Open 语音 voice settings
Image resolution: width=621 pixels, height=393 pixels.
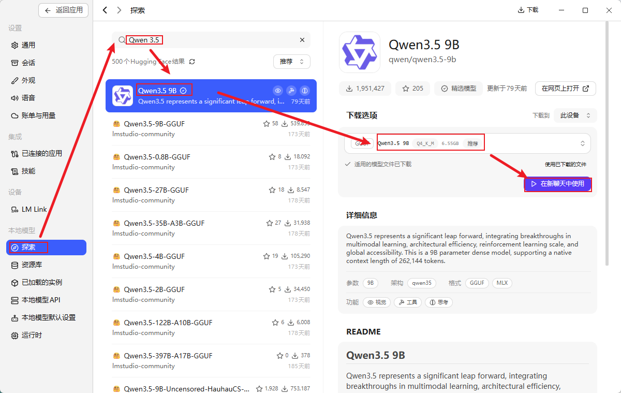(47, 98)
